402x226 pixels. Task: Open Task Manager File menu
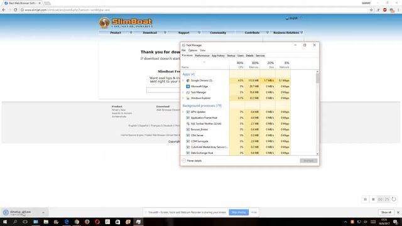click(x=183, y=50)
